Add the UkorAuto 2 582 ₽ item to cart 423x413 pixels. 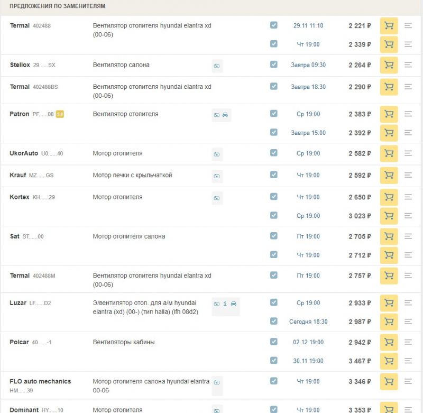(x=389, y=153)
